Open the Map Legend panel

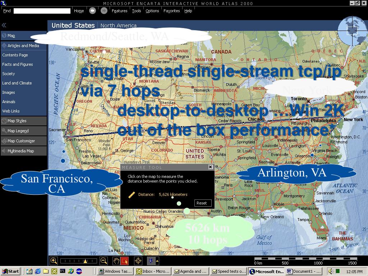click(x=24, y=131)
